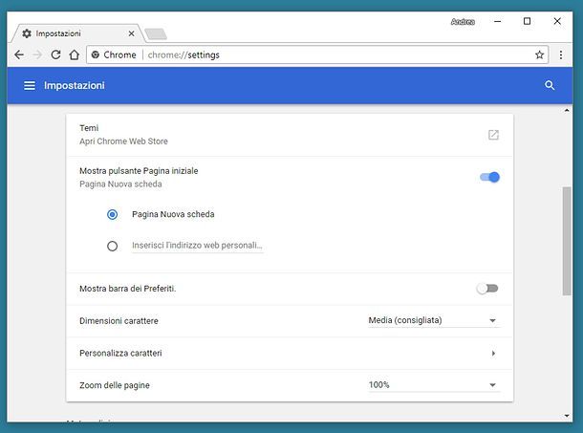The height and width of the screenshot is (433, 583).
Task: Open Chrome Web Store external link icon
Action: tap(493, 135)
